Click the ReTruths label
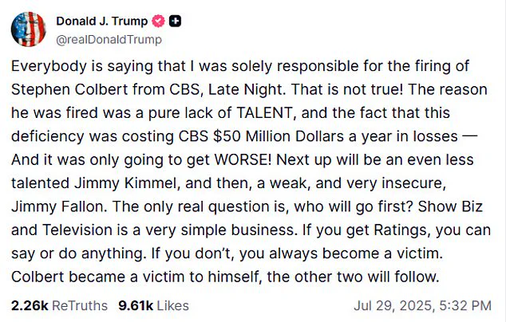The image size is (506, 322). [x=80, y=304]
